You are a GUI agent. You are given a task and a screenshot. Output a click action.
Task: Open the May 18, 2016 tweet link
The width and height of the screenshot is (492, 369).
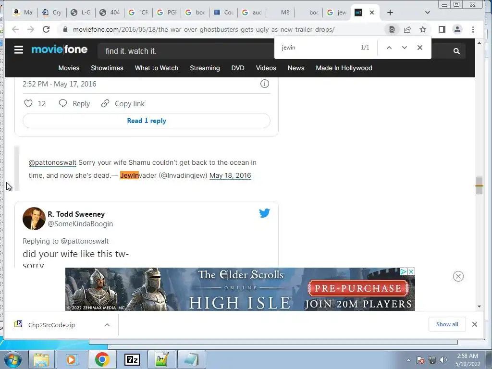point(230,175)
